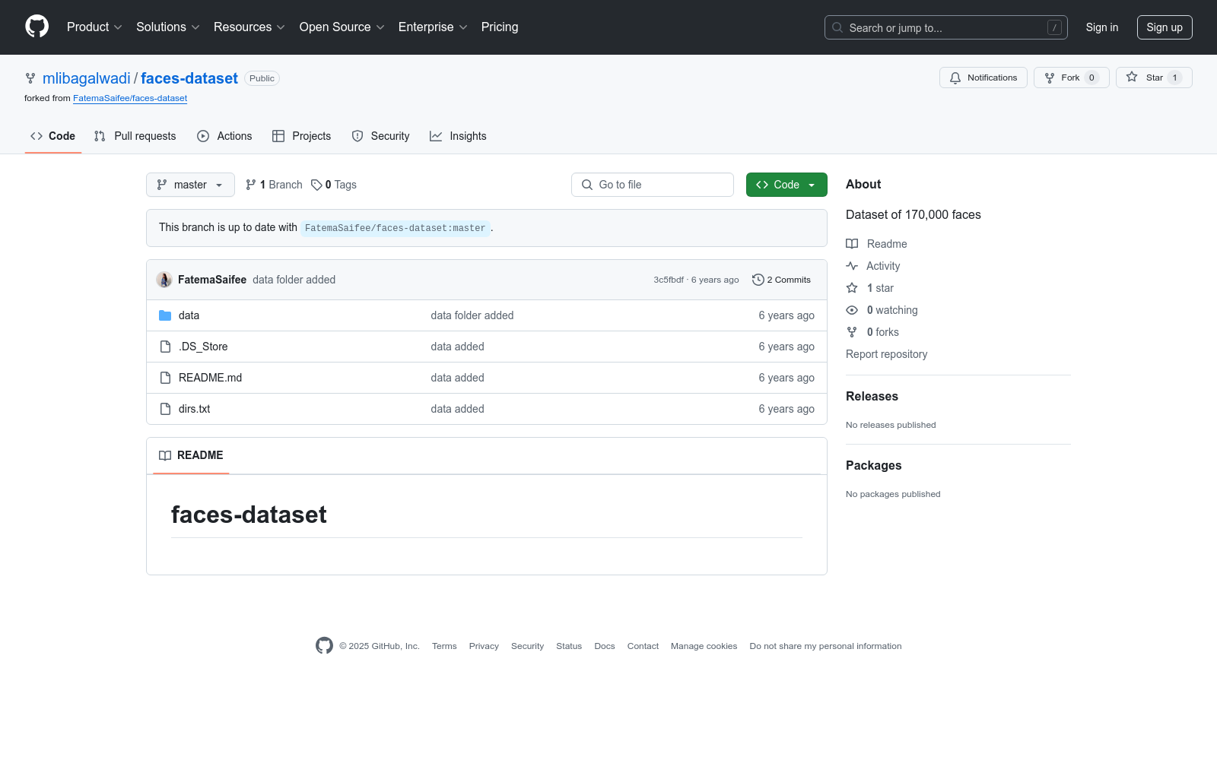Open the master branch selector dropdown
The height and width of the screenshot is (760, 1217).
190,185
